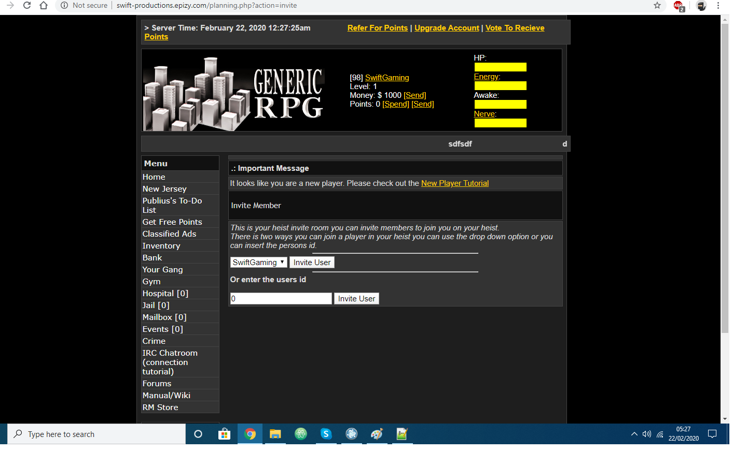The height and width of the screenshot is (466, 747).
Task: Open the volume control in system tray
Action: pyautogui.click(x=646, y=434)
